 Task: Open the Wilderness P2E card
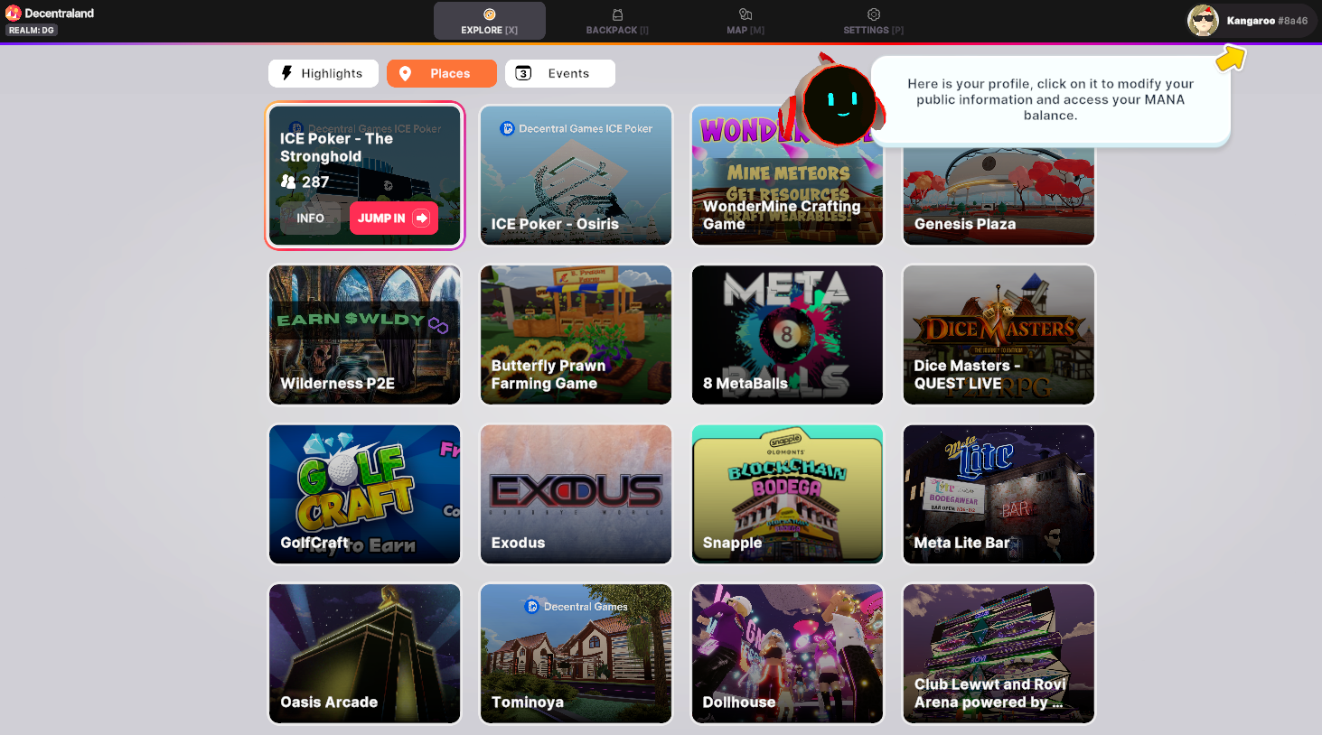point(365,335)
